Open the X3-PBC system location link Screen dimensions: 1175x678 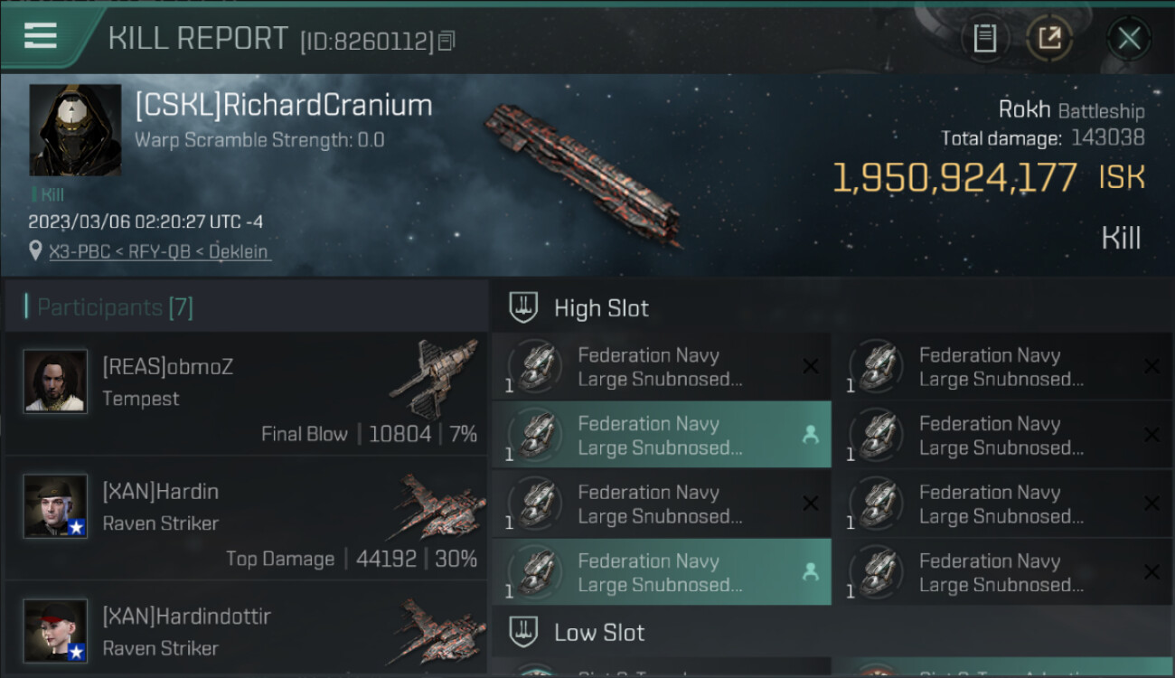[x=80, y=251]
